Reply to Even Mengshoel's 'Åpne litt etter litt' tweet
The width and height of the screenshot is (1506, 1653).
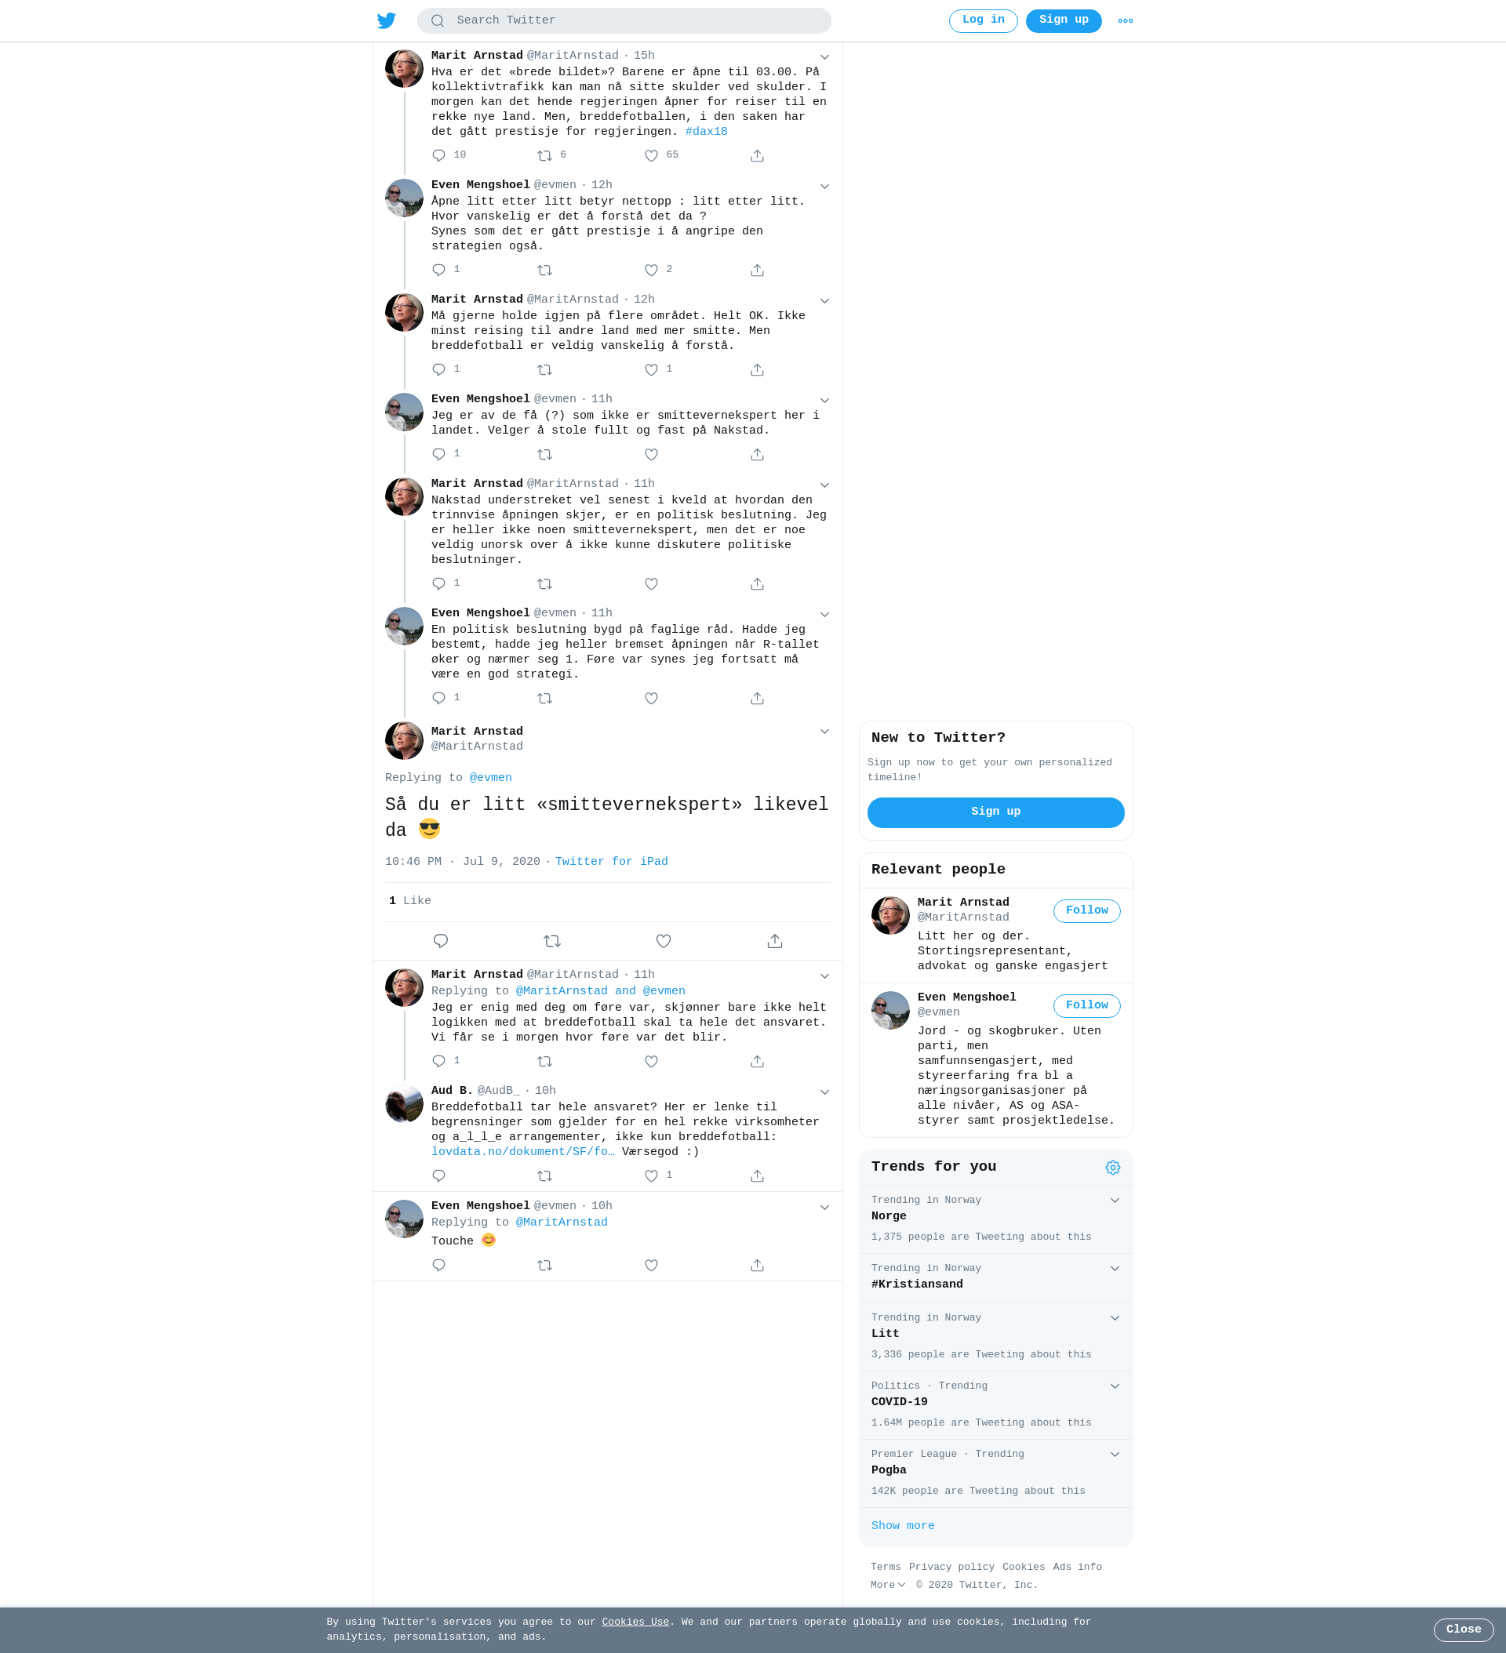tap(438, 271)
